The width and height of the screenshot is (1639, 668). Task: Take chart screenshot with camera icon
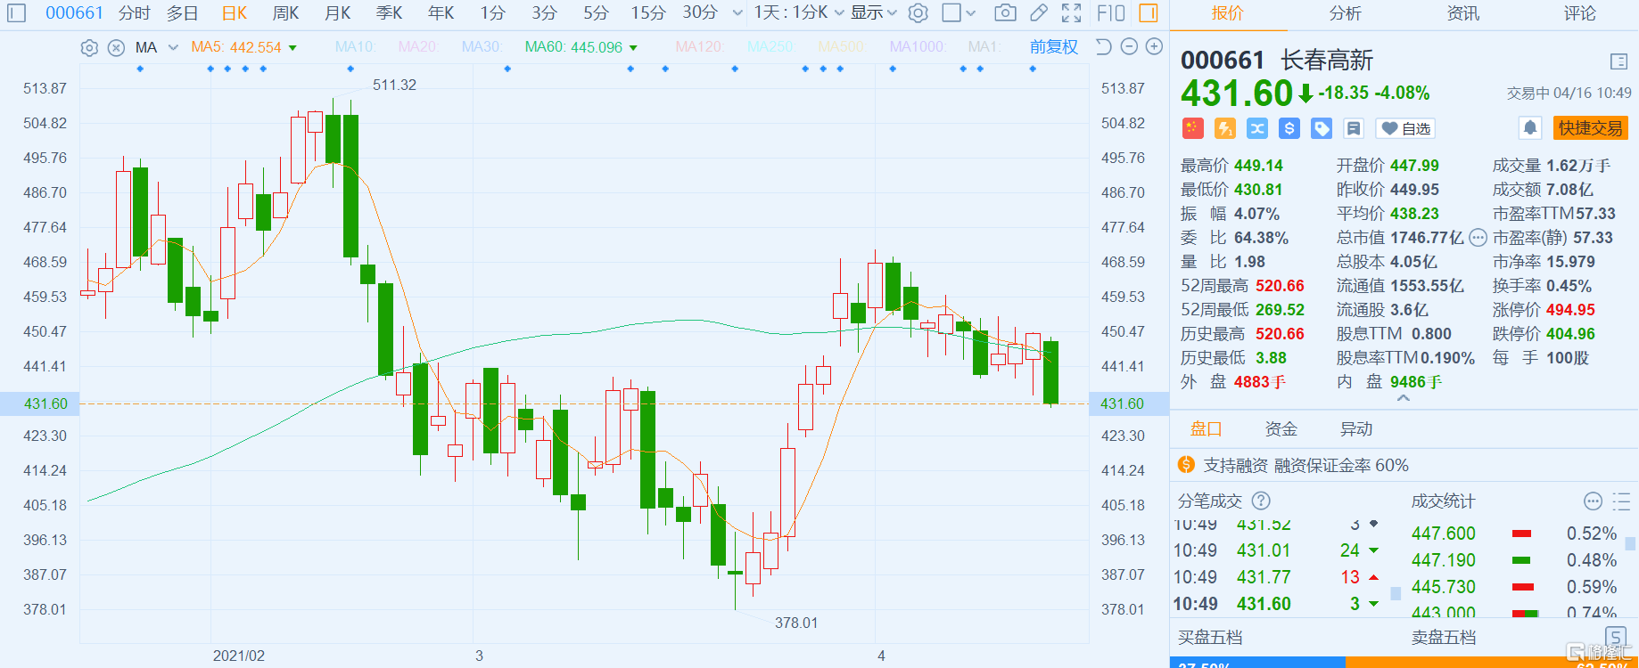(x=1005, y=13)
